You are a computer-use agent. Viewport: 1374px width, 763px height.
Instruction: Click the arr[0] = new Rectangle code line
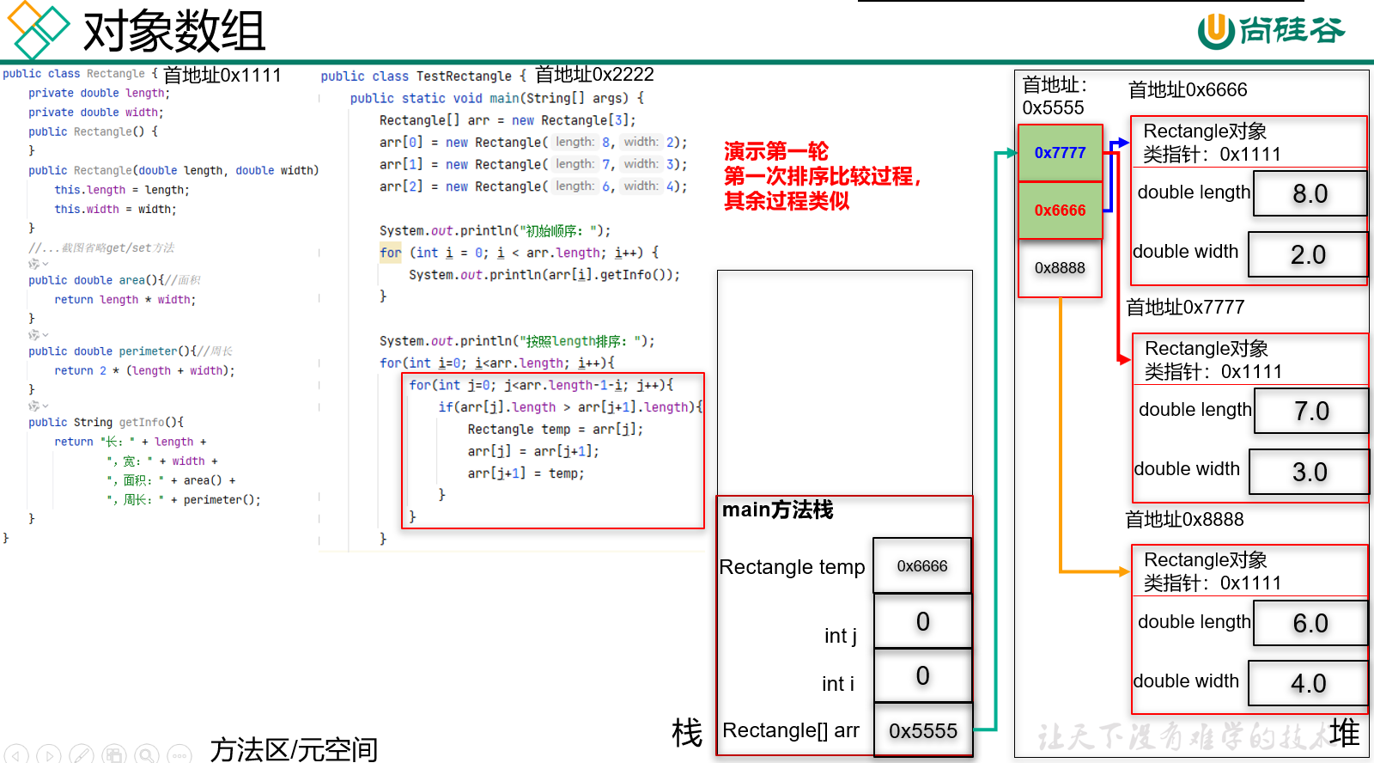pyautogui.click(x=533, y=143)
